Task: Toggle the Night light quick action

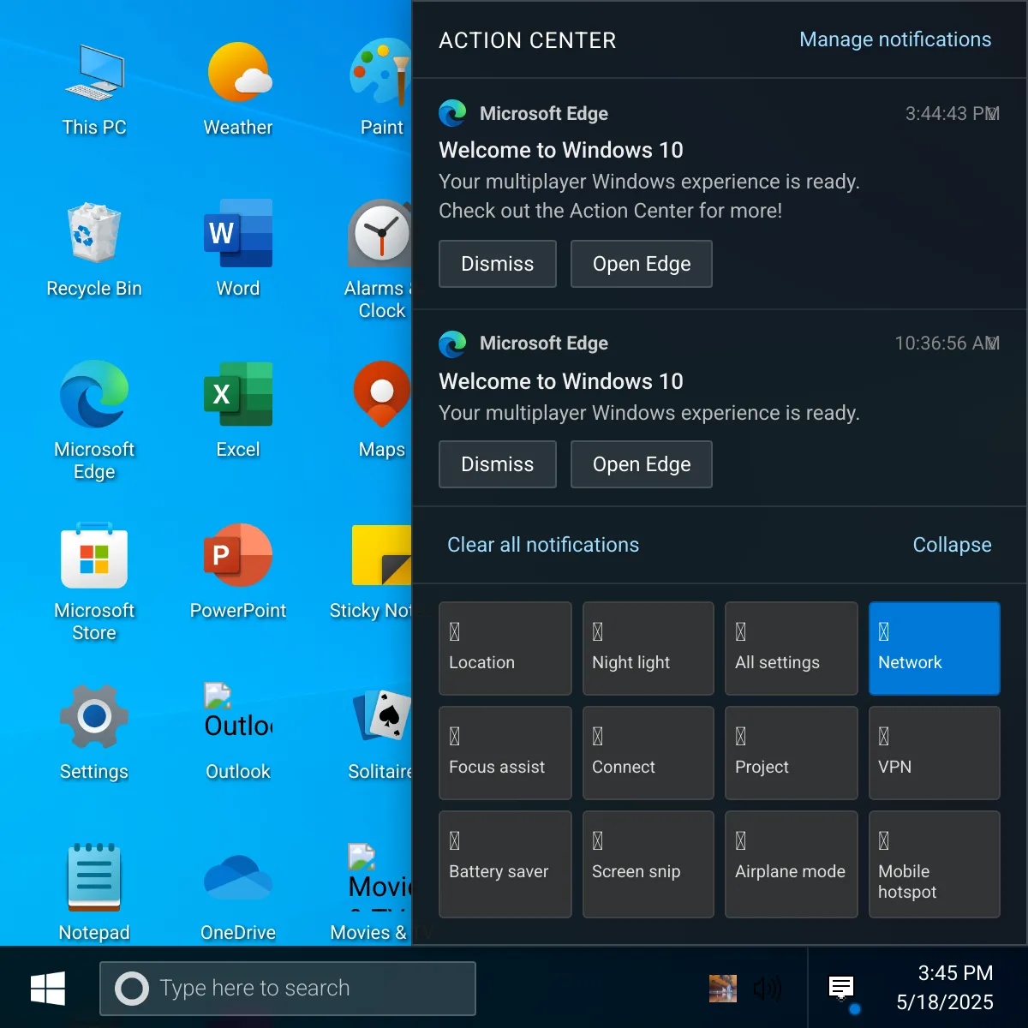Action: 648,648
